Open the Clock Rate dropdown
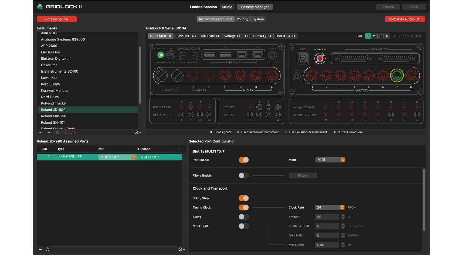The image size is (463, 255). coord(330,208)
